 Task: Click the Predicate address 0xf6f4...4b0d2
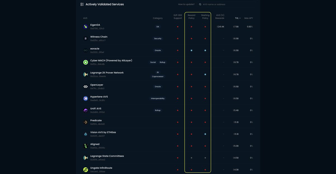click(x=98, y=124)
